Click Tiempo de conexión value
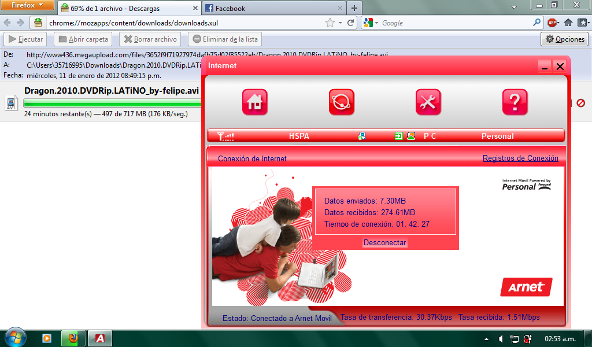 (413, 224)
